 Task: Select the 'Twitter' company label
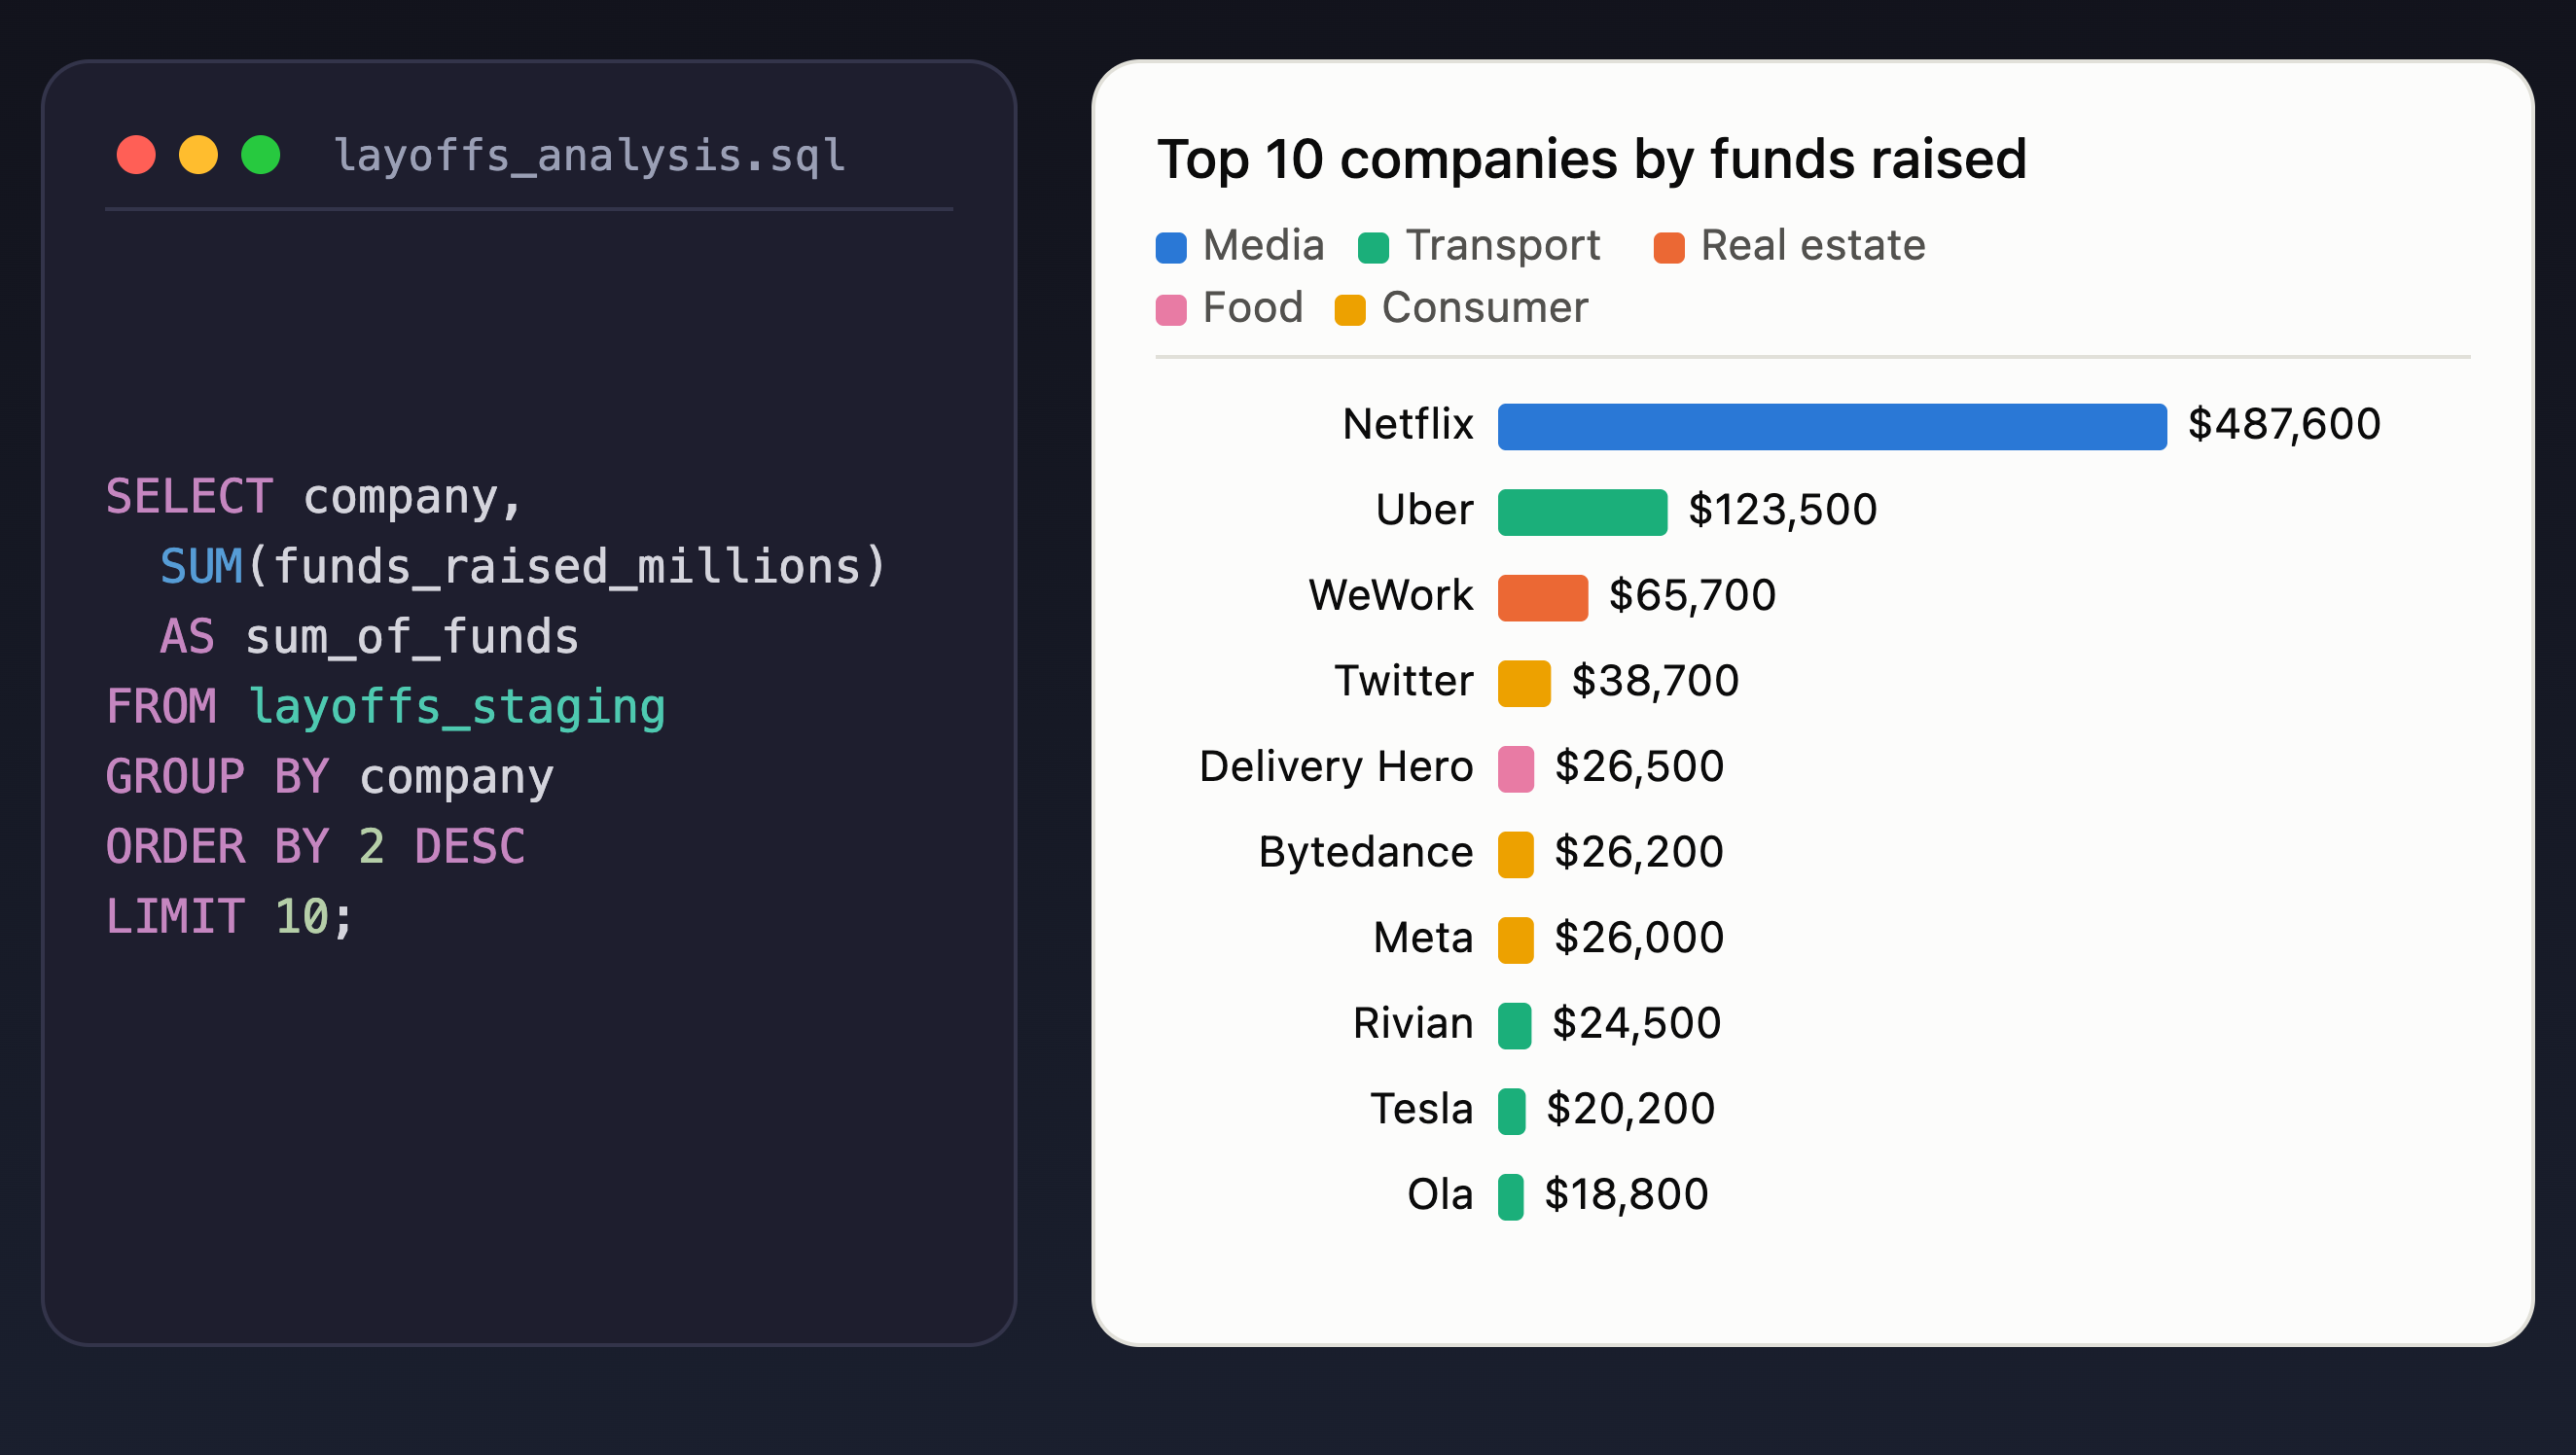coord(1404,681)
